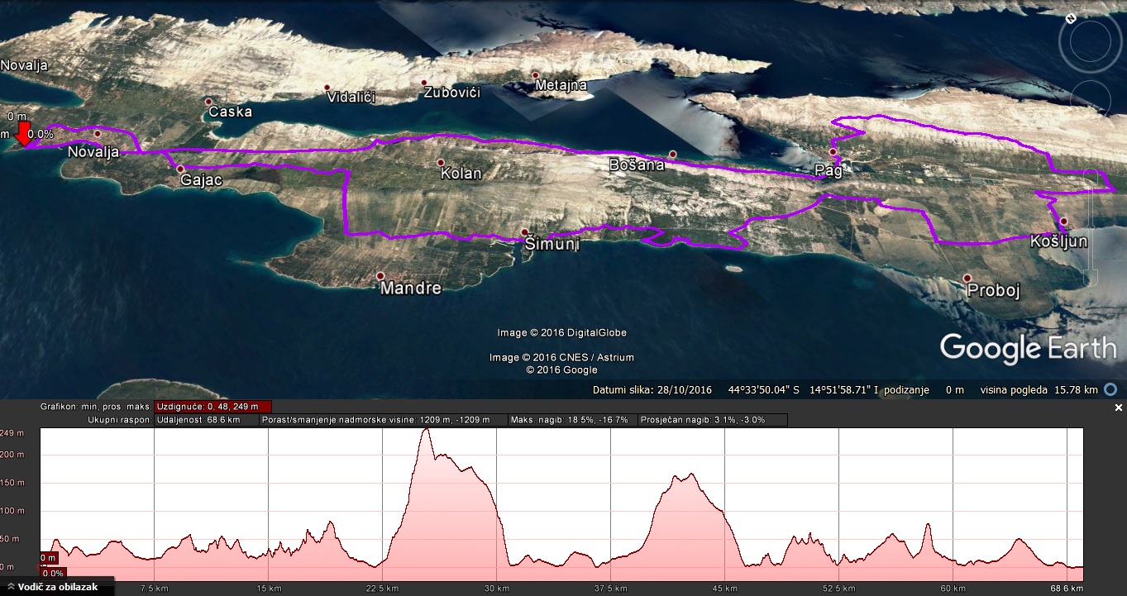Click the Google Earth logo

(1027, 348)
